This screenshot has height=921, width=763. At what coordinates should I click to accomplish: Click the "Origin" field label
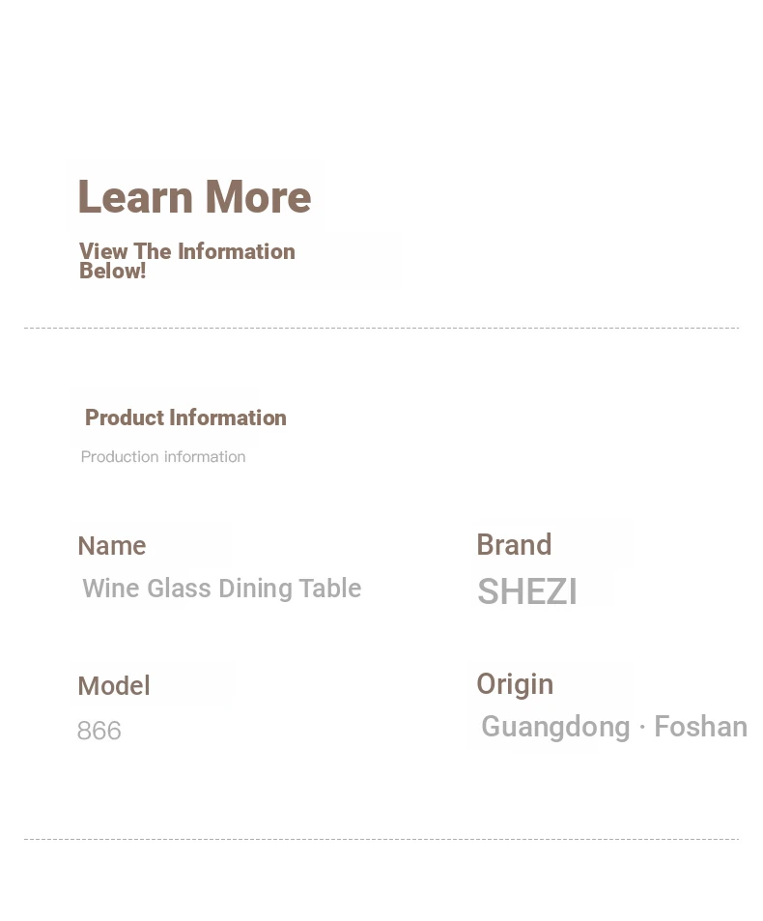tap(515, 684)
